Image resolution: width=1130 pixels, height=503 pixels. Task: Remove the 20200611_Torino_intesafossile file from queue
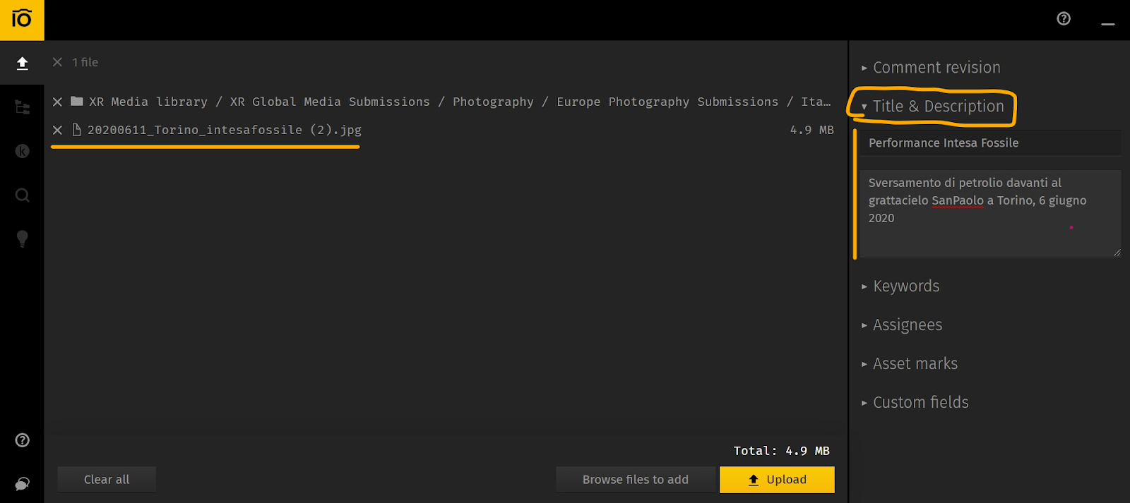58,130
